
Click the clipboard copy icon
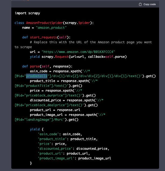(x=140, y=4)
